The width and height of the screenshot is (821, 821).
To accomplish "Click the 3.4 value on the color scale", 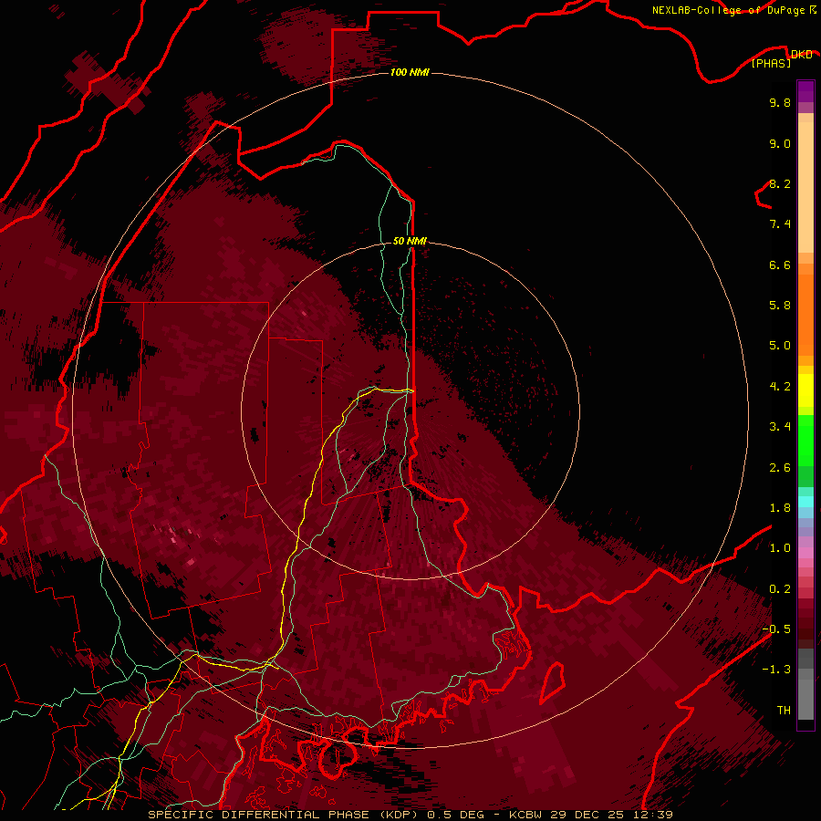I will [x=780, y=427].
